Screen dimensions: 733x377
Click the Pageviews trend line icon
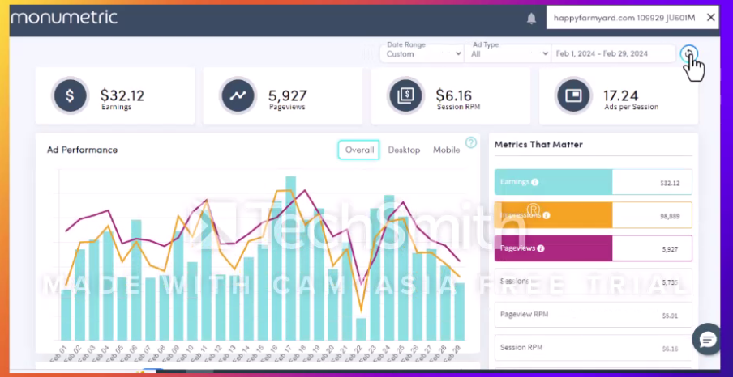238,95
